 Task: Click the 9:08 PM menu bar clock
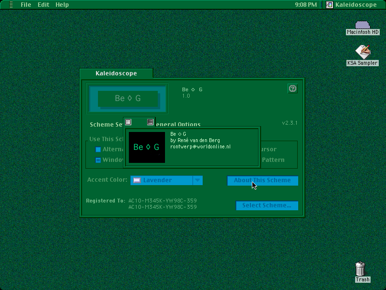(306, 5)
